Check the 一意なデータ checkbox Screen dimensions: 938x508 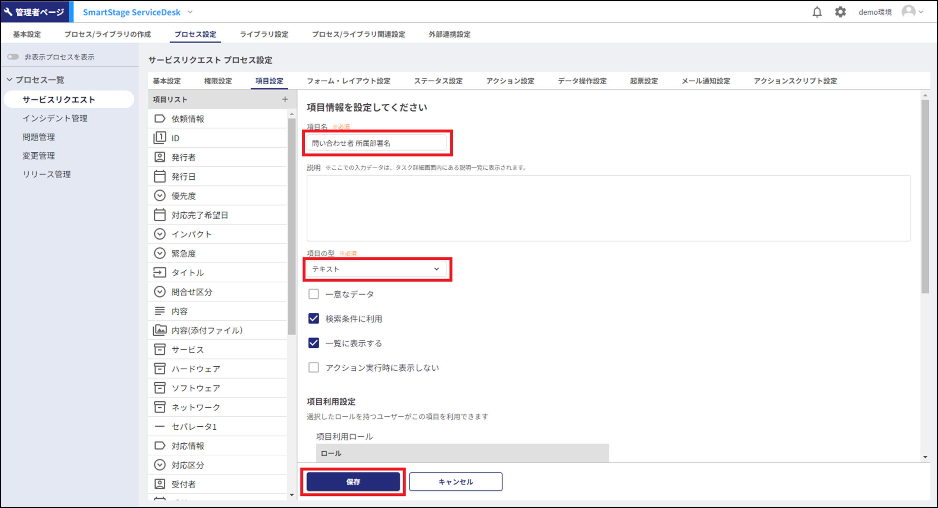pyautogui.click(x=313, y=294)
